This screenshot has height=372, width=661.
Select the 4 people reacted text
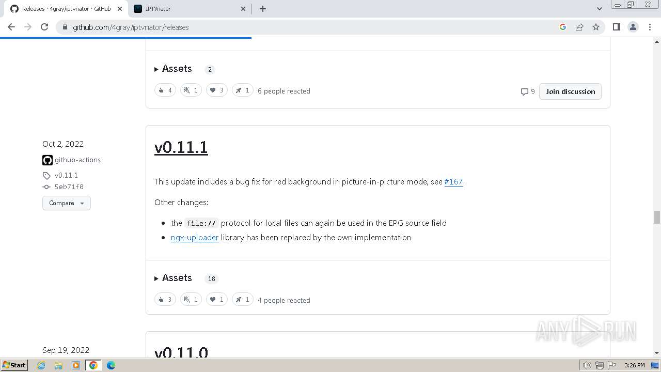(284, 300)
